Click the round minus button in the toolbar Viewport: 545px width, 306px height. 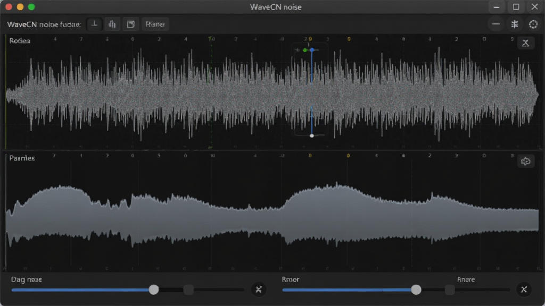click(x=496, y=24)
